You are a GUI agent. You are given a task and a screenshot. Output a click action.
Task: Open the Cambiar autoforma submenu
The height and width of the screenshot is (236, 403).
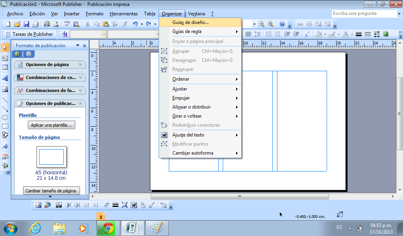click(x=200, y=153)
